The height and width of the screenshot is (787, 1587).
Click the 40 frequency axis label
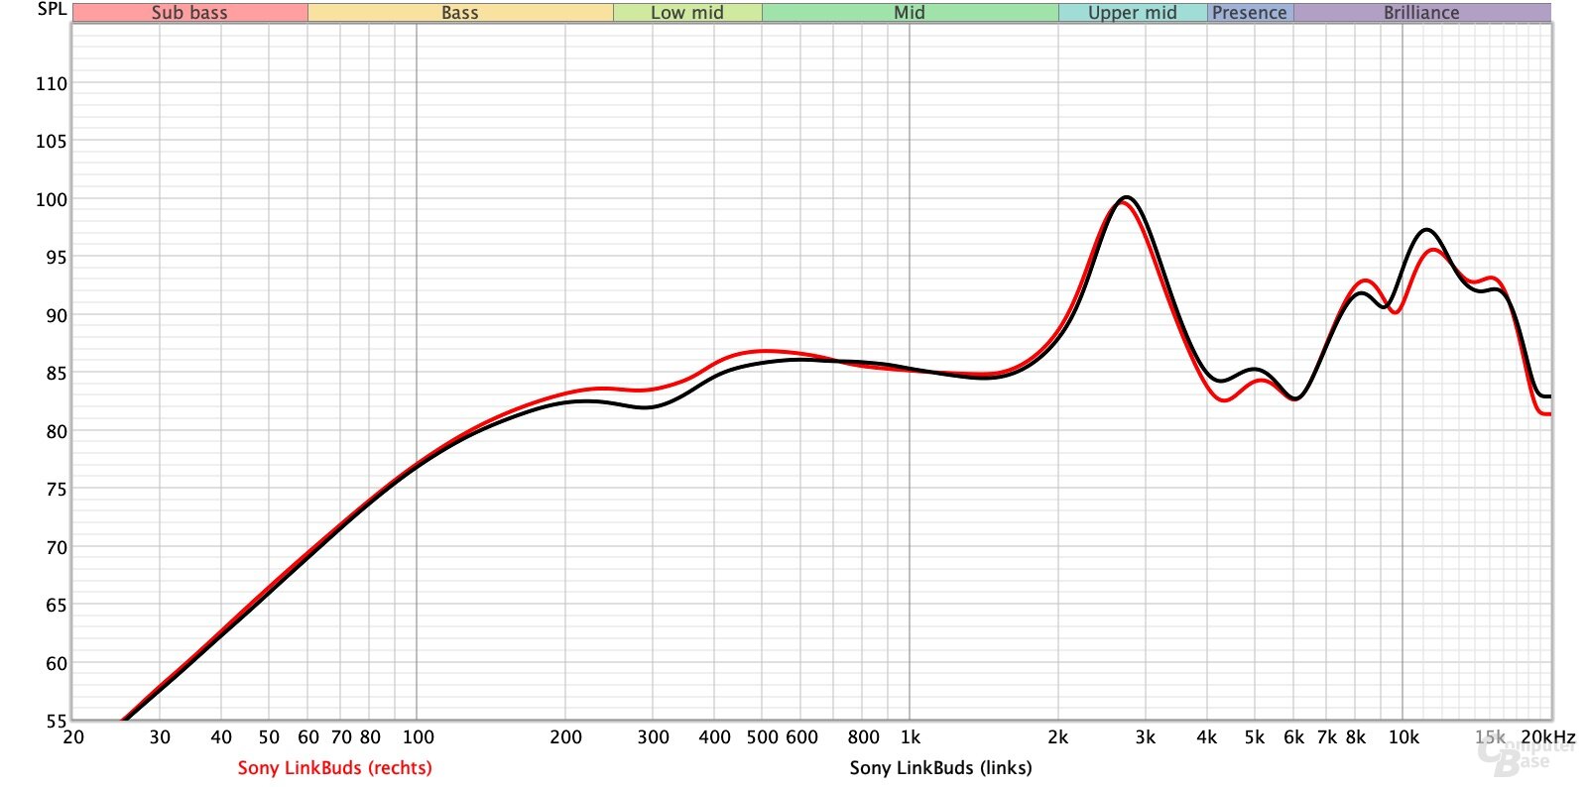221,737
